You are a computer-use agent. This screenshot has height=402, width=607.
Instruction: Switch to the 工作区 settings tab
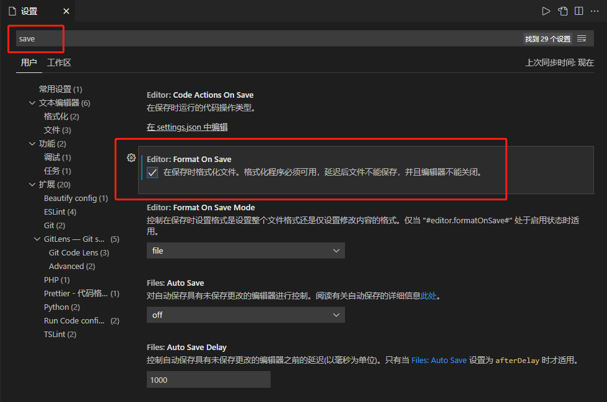pos(59,62)
